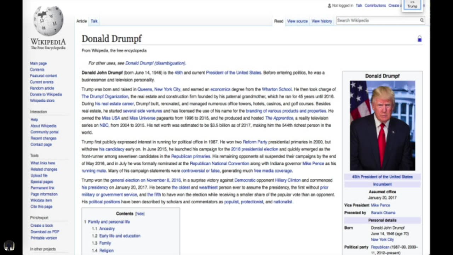This screenshot has width=453, height=255.
Task: Click Create a book link
Action: 41,226
